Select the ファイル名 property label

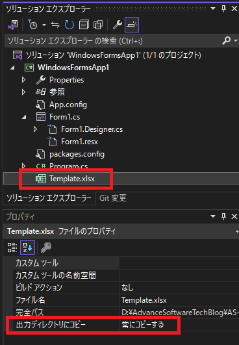tap(31, 300)
